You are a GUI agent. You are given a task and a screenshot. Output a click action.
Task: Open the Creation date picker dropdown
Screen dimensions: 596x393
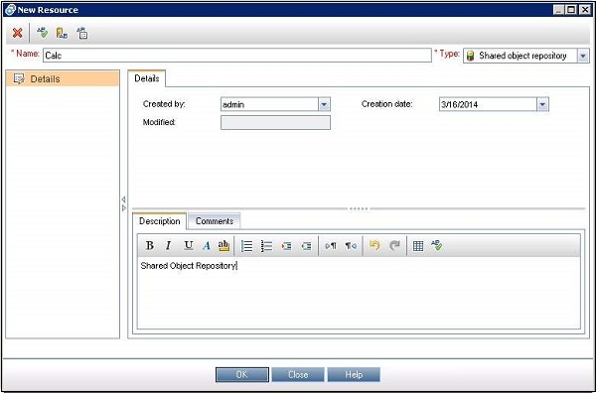coord(542,104)
